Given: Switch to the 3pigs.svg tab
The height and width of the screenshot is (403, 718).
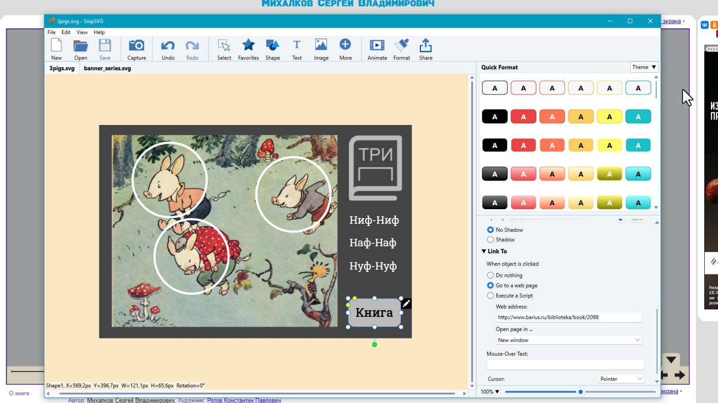Looking at the screenshot, I should click(x=62, y=68).
